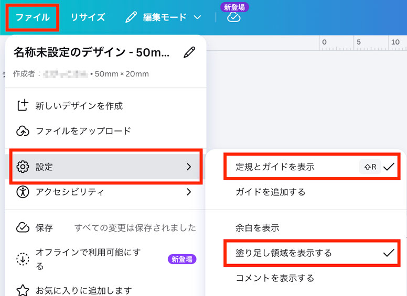Open the アクセシビリティ submenu
This screenshot has width=407, height=296.
click(106, 192)
